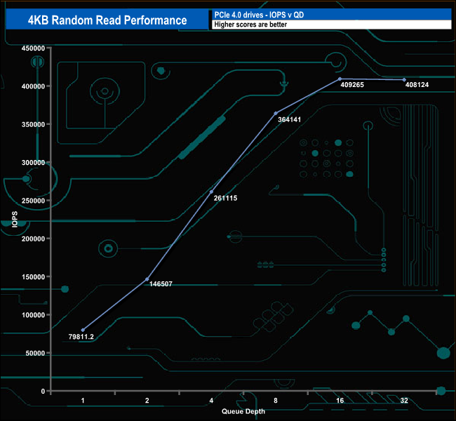Select the 364141 data label
Screen dimensions: 456x421
coord(290,119)
